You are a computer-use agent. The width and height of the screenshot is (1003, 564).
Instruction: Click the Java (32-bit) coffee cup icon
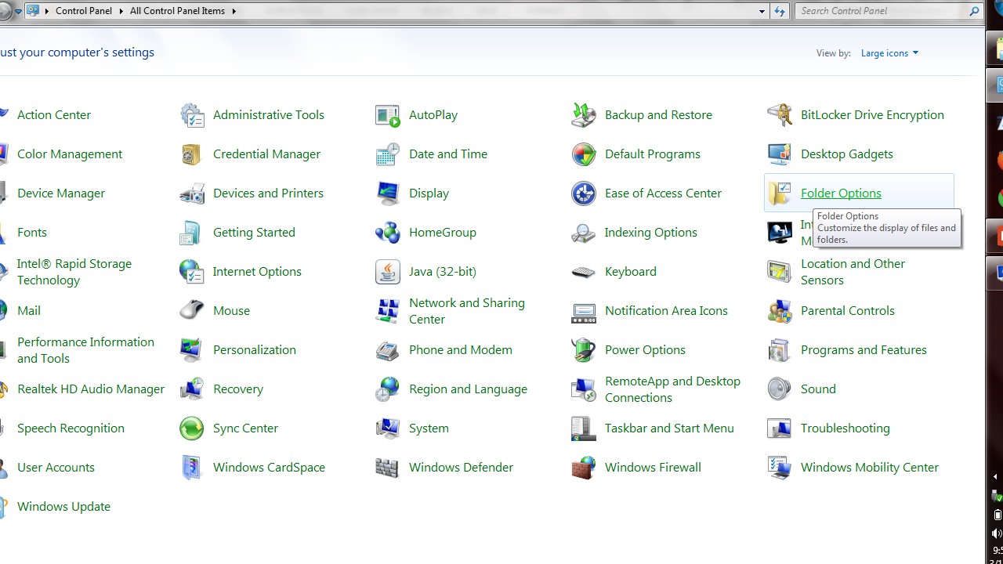[x=387, y=272]
